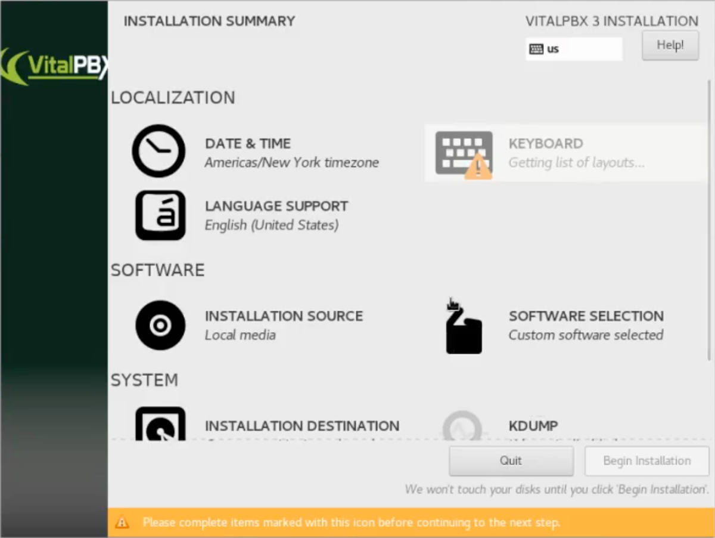Click the Language Support icon
The image size is (715, 538).
pyautogui.click(x=160, y=215)
